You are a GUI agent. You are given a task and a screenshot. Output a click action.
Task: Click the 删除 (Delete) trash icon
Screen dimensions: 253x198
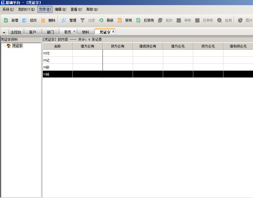click(43, 20)
